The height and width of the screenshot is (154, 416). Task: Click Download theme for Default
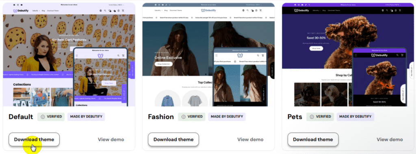click(34, 139)
